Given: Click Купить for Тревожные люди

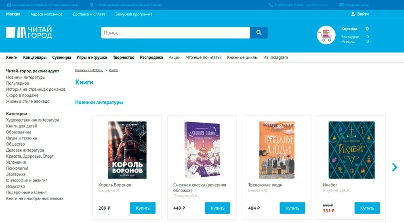Looking at the screenshot, I should 292,208.
